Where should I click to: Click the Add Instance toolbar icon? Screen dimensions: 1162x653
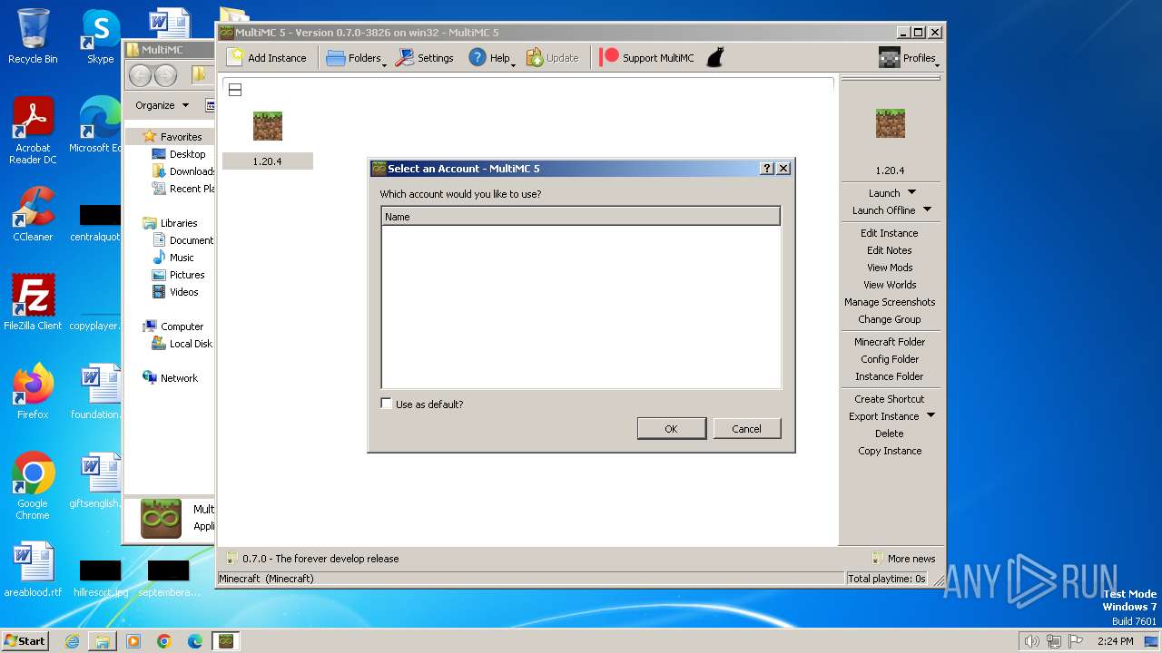(x=236, y=57)
